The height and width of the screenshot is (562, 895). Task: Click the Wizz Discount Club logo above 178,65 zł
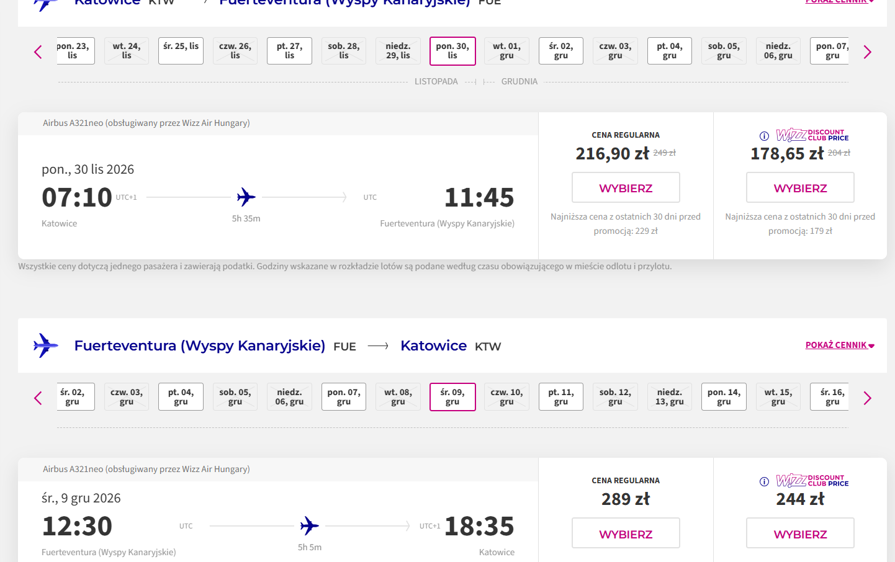point(812,135)
